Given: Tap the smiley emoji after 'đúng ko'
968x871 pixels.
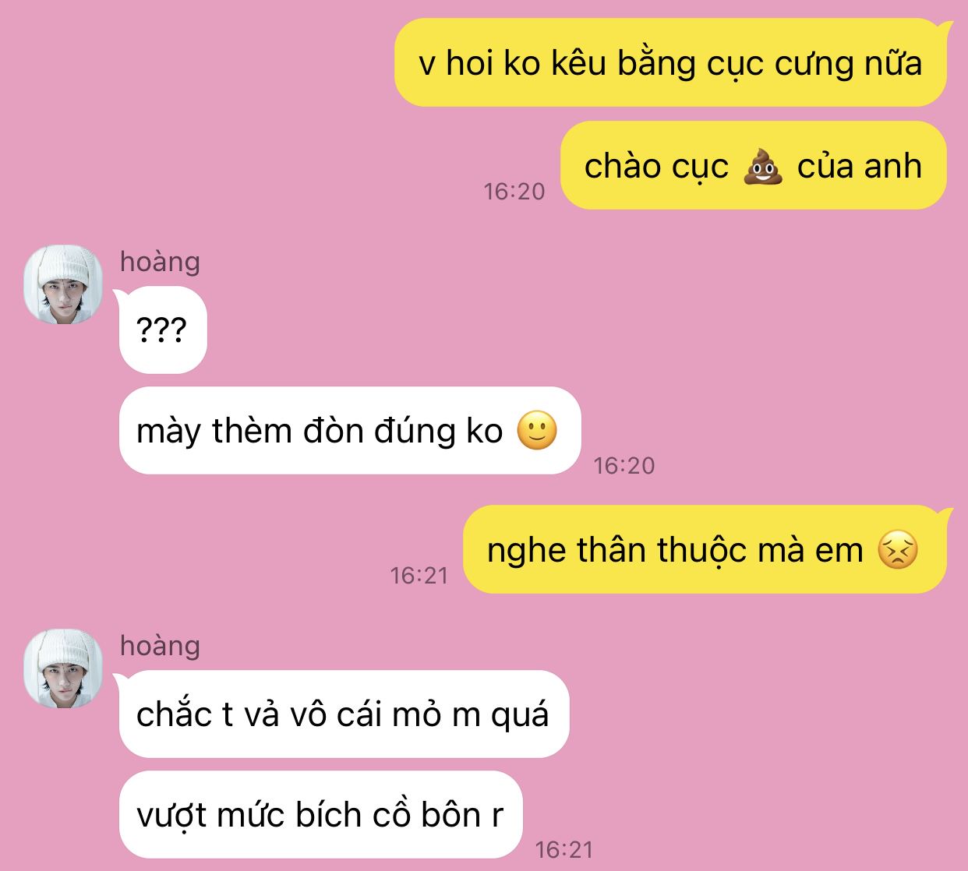Looking at the screenshot, I should coord(538,430).
